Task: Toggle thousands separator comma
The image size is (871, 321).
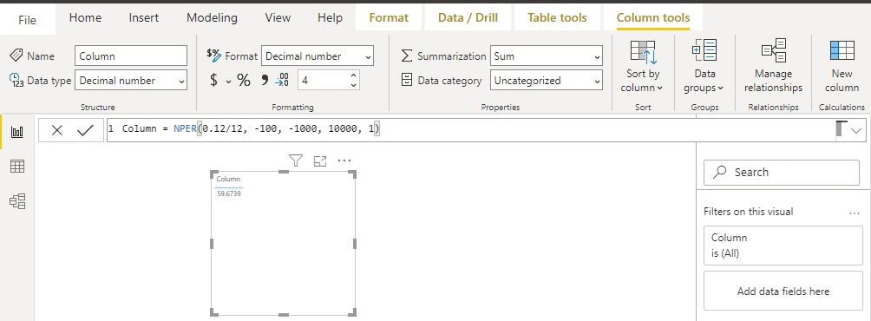Action: point(265,80)
